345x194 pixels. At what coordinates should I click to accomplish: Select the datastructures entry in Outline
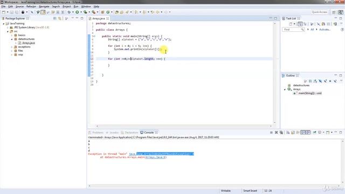(x=301, y=85)
